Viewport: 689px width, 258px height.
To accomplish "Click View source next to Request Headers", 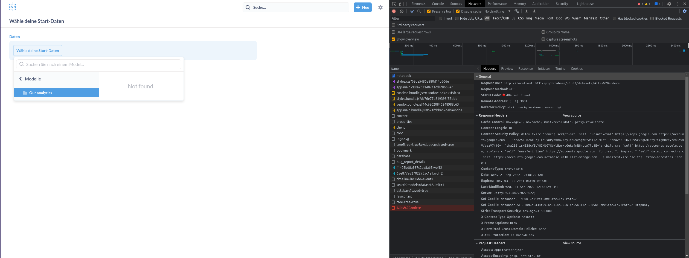I will click(x=572, y=243).
